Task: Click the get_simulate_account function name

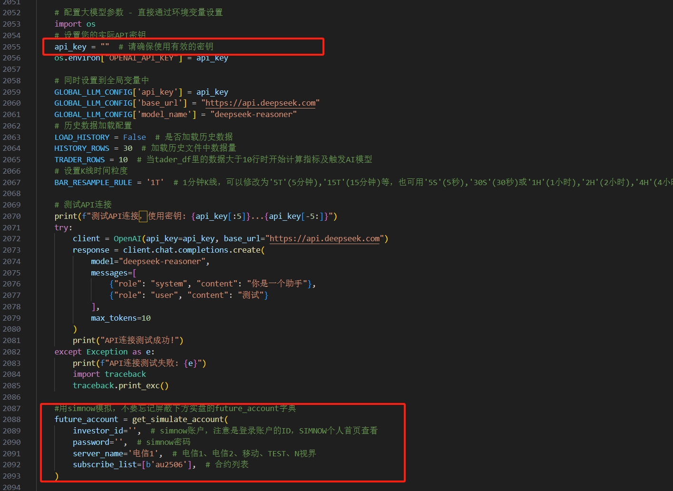Action: point(178,420)
